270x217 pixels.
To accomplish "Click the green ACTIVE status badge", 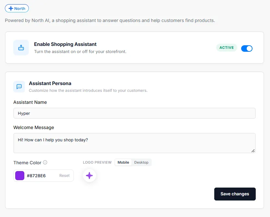I will [x=227, y=48].
